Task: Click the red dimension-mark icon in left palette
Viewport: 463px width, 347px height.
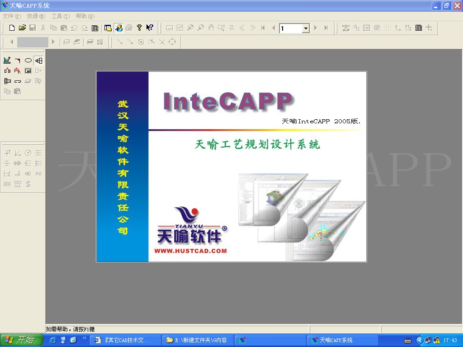Action: pyautogui.click(x=18, y=71)
